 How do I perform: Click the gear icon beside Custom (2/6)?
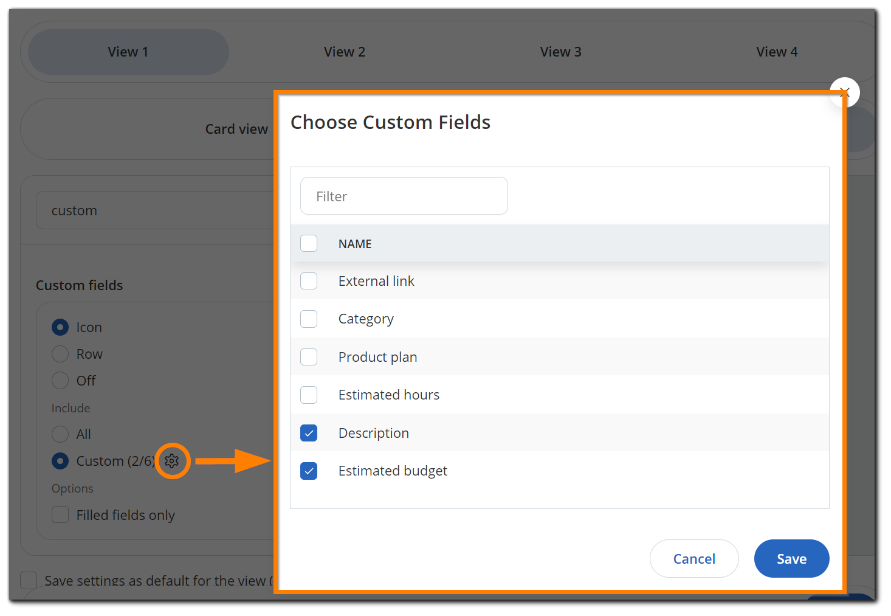click(x=172, y=461)
